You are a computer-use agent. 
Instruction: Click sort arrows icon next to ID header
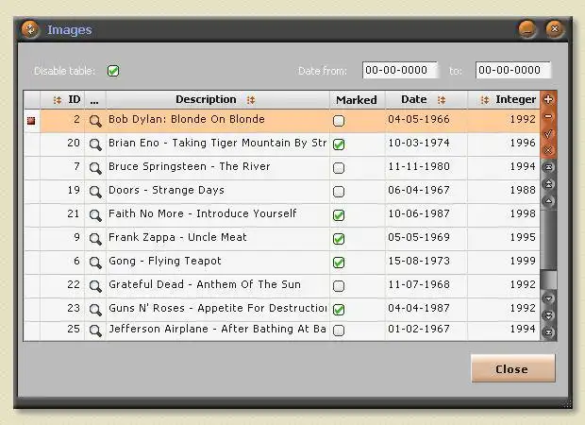point(57,100)
